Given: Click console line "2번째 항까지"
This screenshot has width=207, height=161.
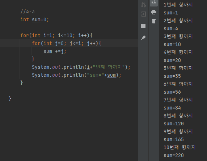Looking at the screenshot, I should (178, 21).
